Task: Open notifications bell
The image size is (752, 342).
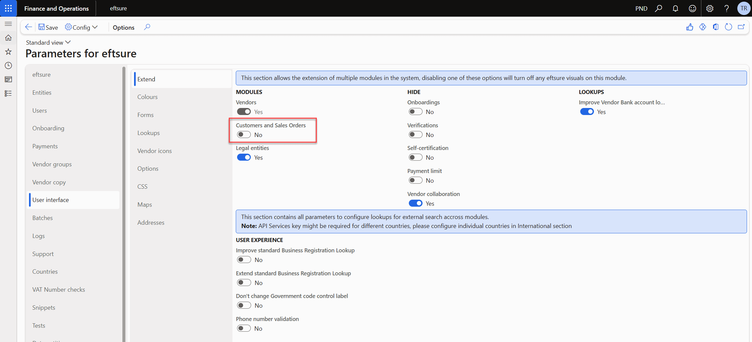Action: [675, 8]
